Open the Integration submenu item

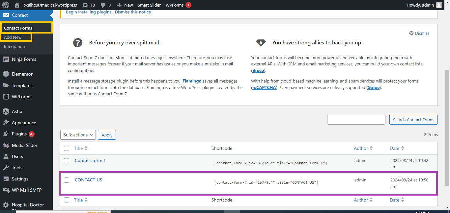[14, 46]
